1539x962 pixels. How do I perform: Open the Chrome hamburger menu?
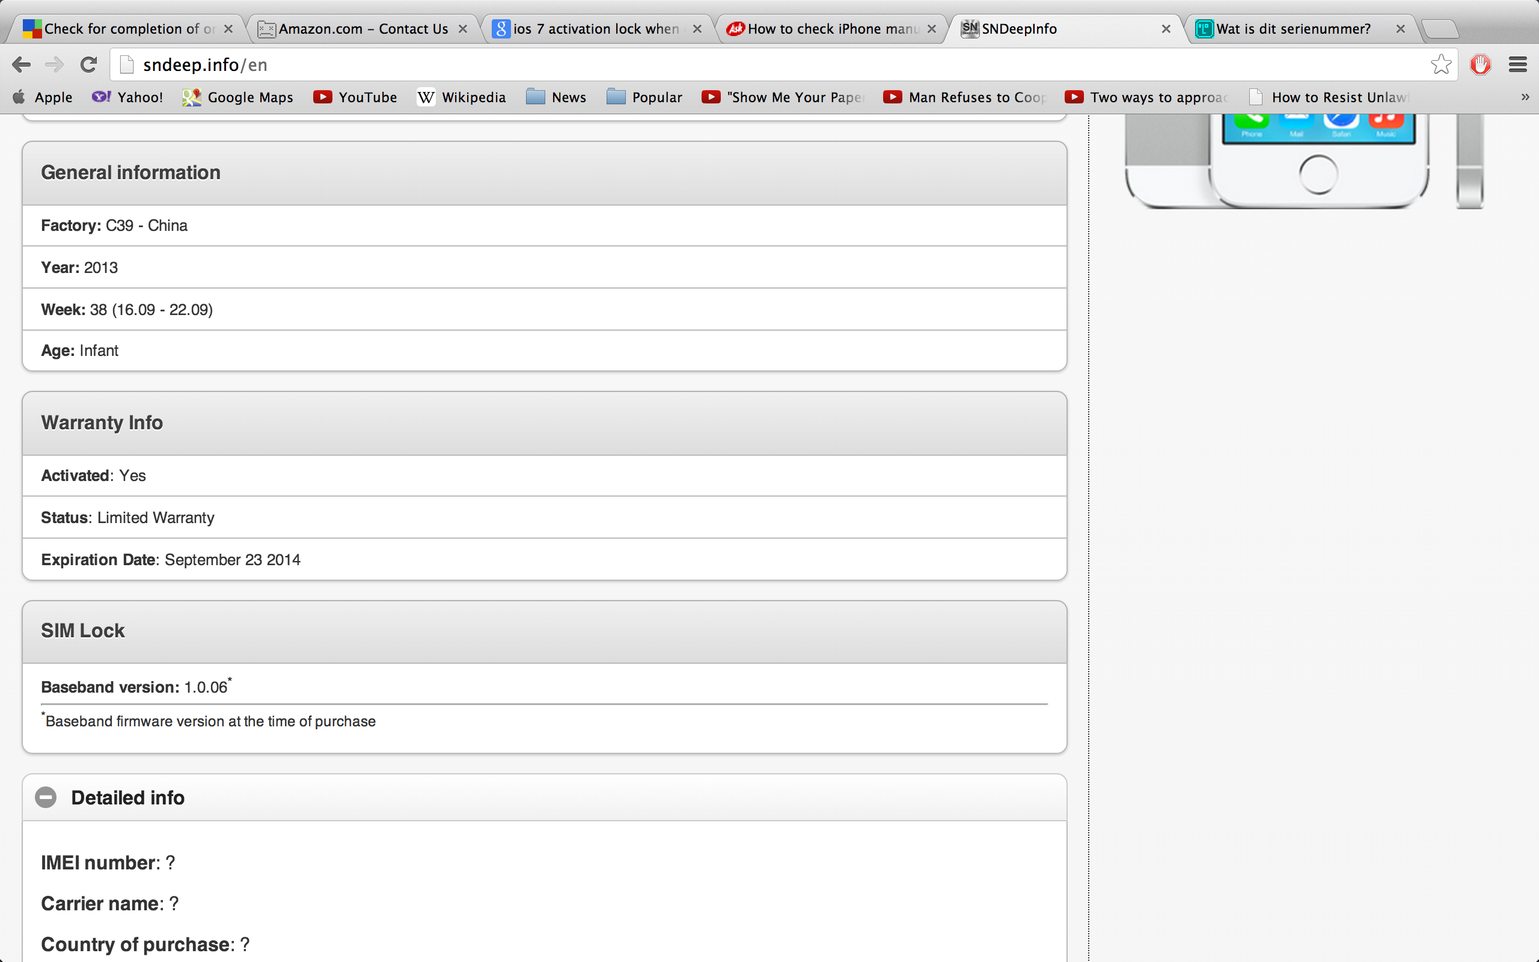pyautogui.click(x=1518, y=64)
